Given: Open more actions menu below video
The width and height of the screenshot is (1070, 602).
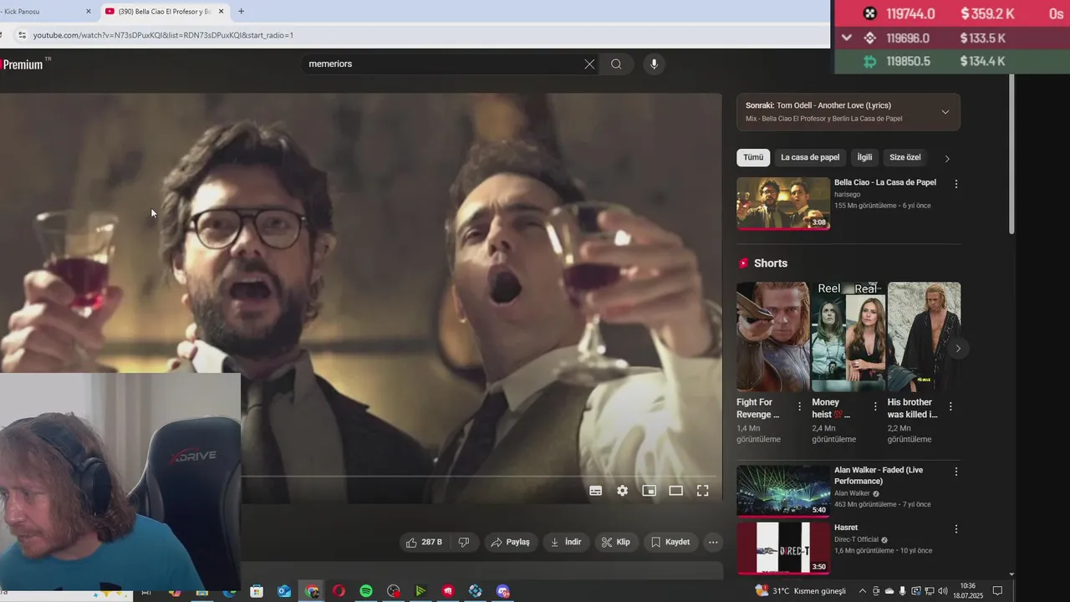Looking at the screenshot, I should pos(713,542).
